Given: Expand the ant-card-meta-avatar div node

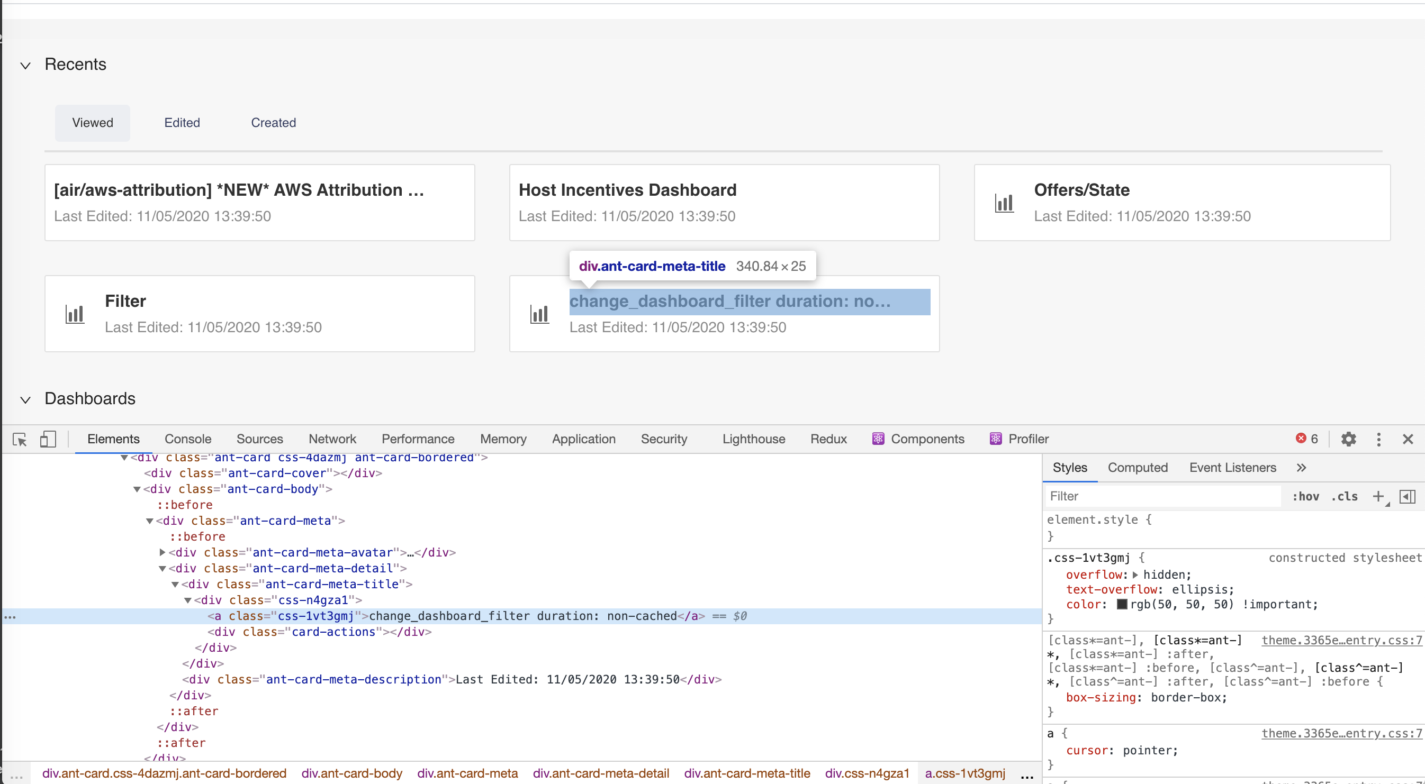Looking at the screenshot, I should 162,552.
